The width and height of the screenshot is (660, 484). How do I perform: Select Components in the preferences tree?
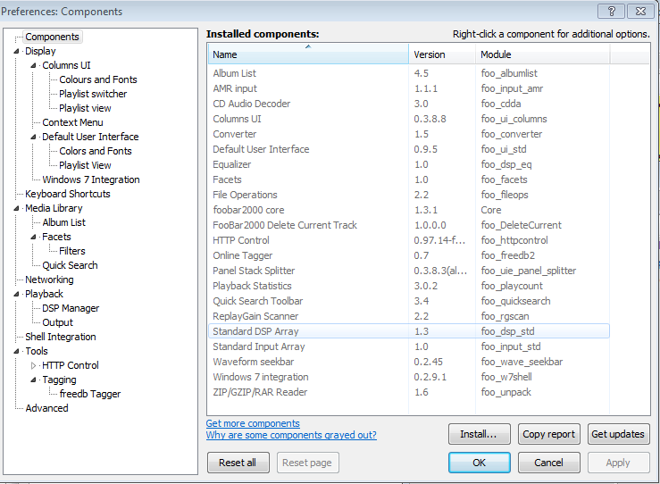coord(52,37)
